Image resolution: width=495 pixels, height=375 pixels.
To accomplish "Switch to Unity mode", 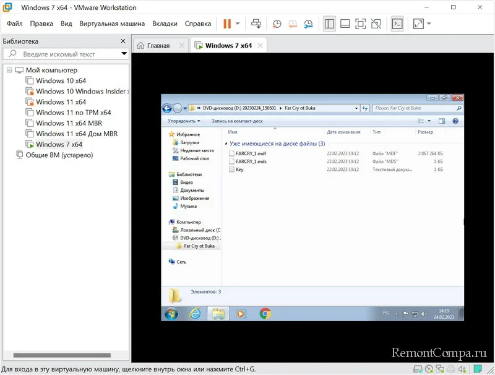I will (x=376, y=24).
